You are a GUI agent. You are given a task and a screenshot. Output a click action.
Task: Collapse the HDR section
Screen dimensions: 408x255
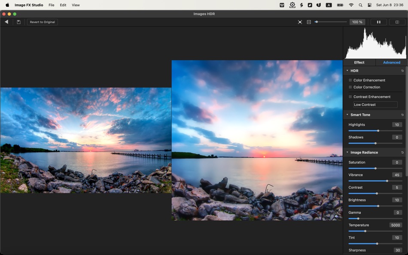coord(347,70)
